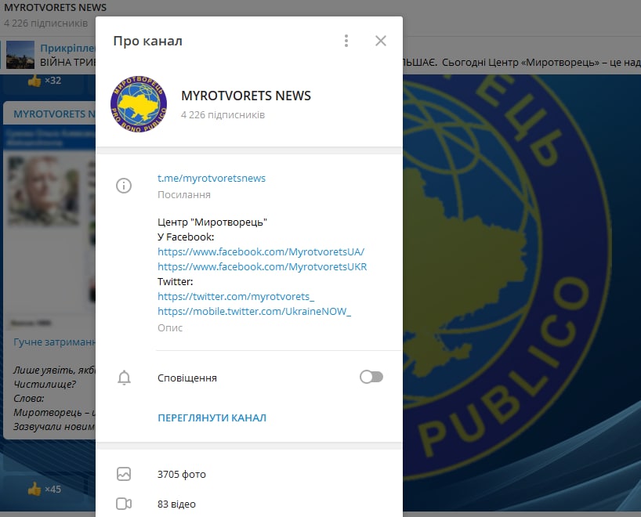Click the blurred photo in the background post
Image resolution: width=641 pixels, height=517 pixels.
tap(44, 191)
